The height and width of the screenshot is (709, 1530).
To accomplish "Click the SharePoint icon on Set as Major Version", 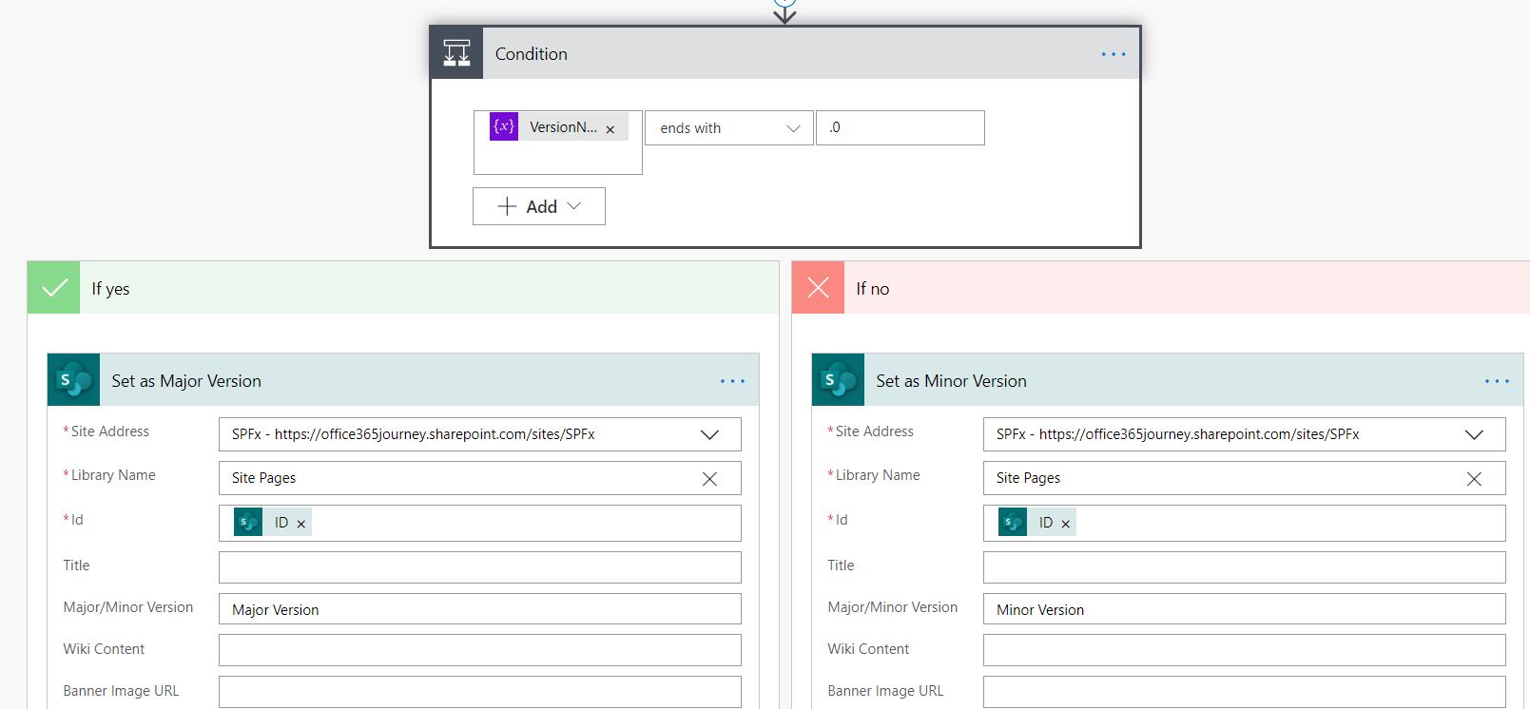I will (x=74, y=380).
